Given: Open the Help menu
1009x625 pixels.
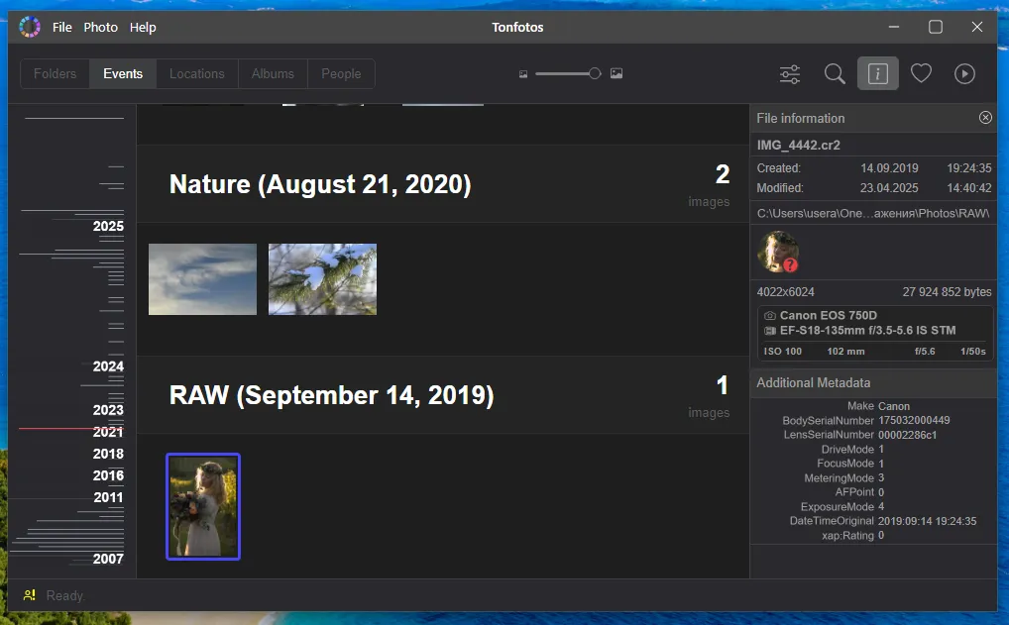Looking at the screenshot, I should click(142, 27).
